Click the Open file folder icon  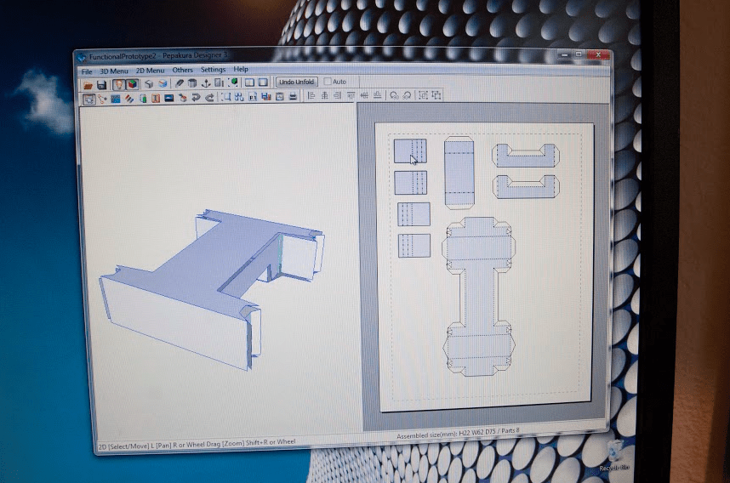click(88, 85)
